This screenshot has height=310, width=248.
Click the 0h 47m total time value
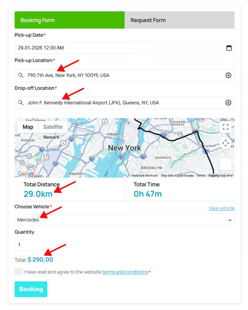coord(148,194)
